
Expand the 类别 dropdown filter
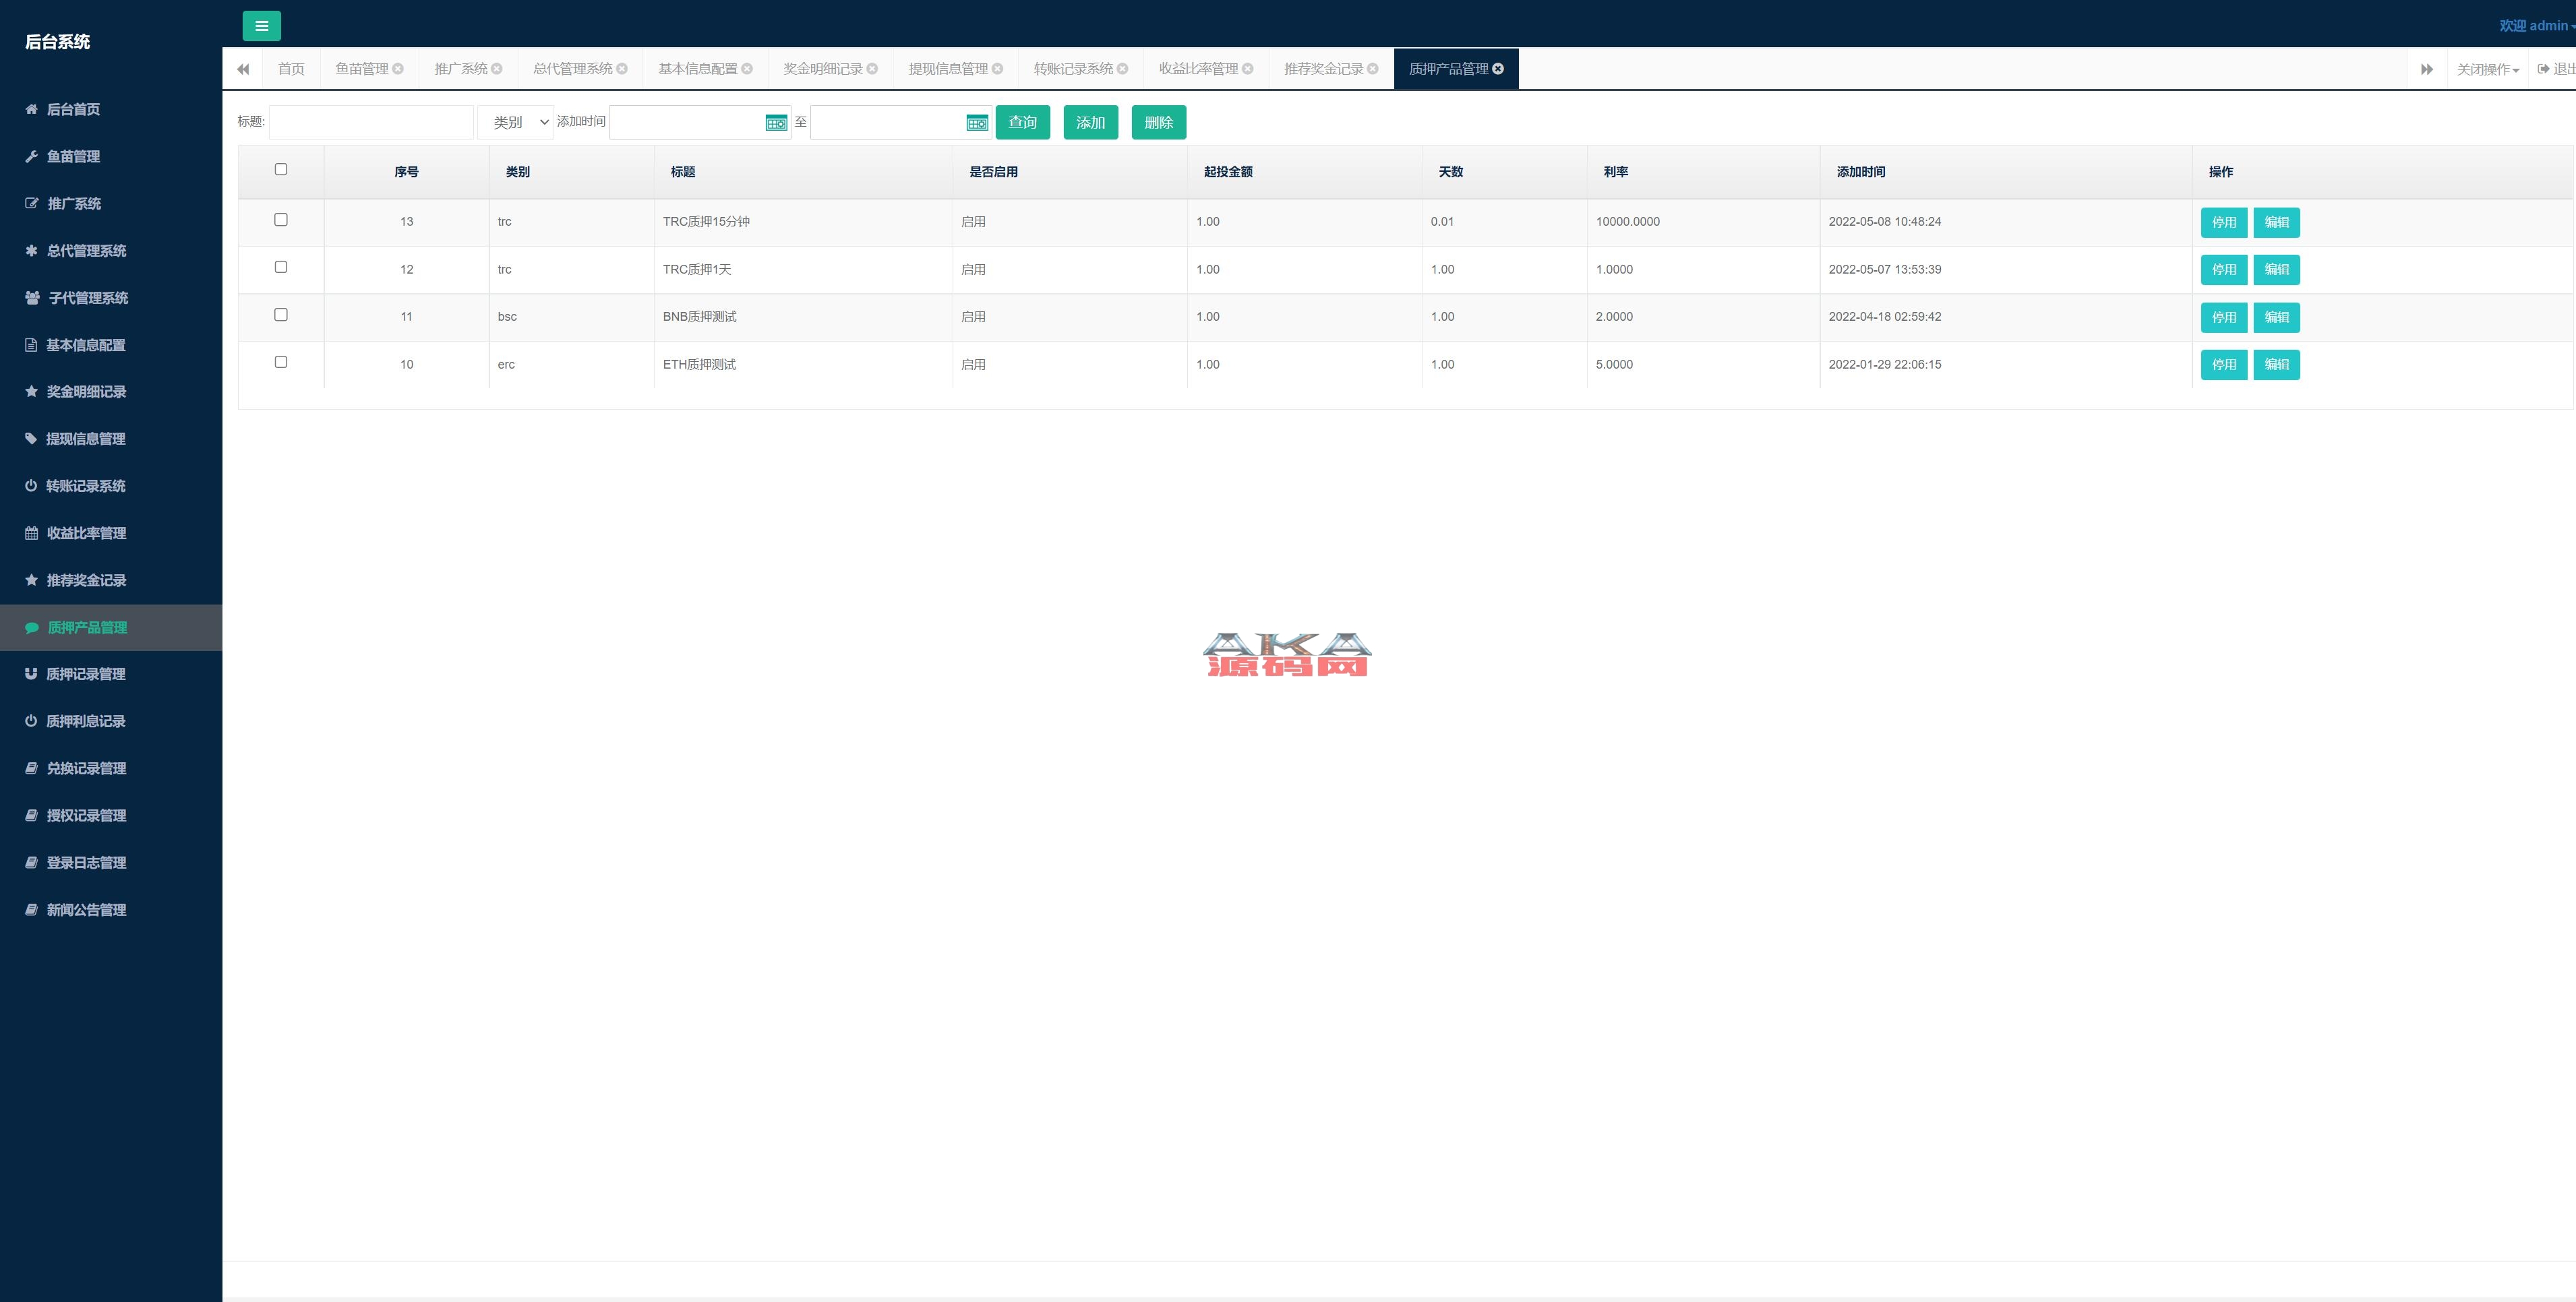click(x=516, y=122)
